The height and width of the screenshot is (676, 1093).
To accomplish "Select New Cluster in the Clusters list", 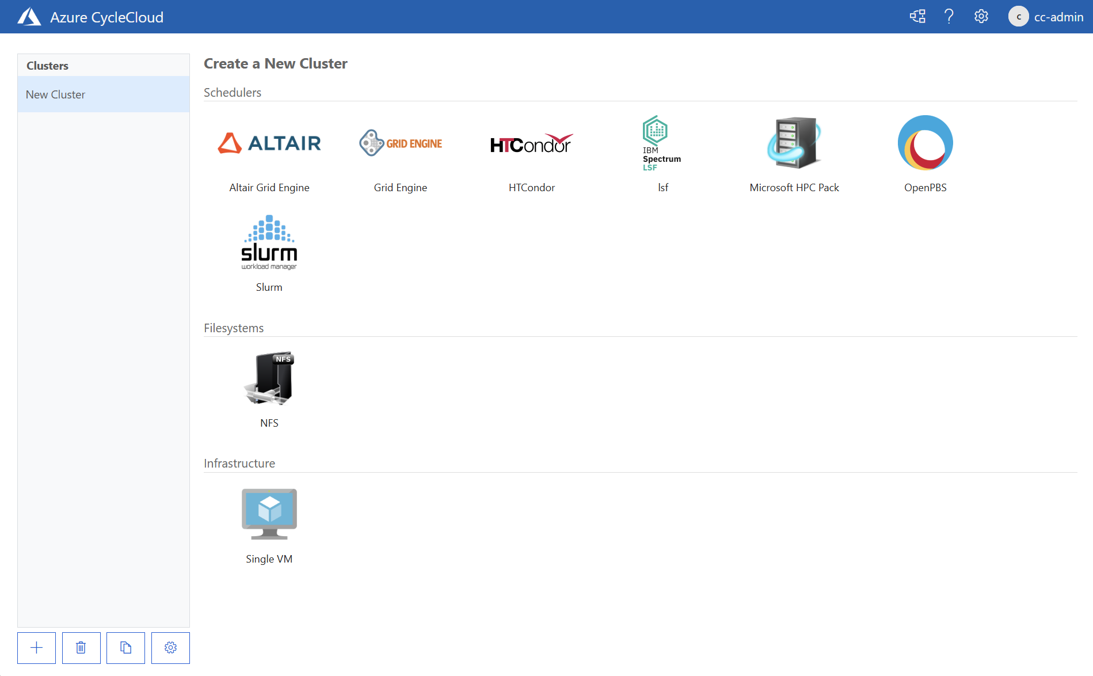I will pyautogui.click(x=104, y=94).
